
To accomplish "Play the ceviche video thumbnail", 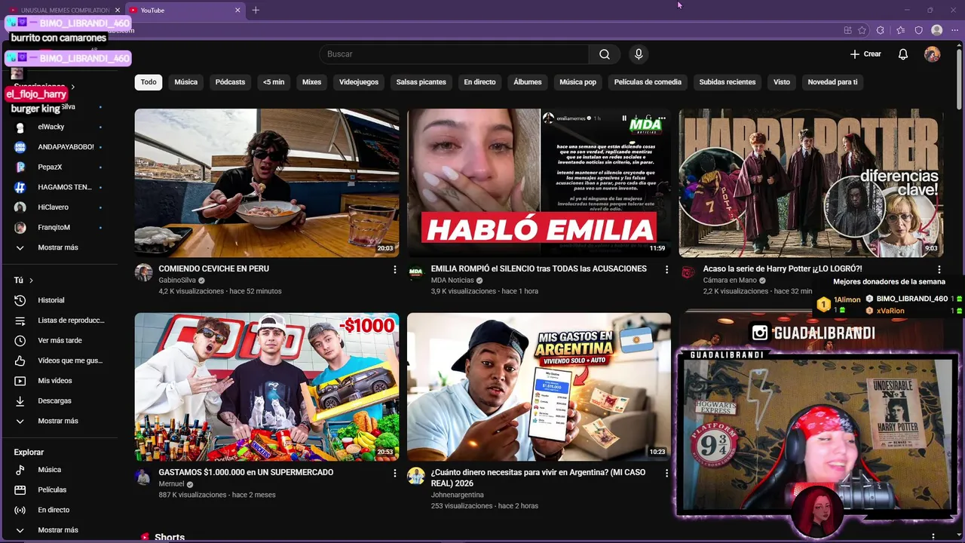I will [x=267, y=183].
